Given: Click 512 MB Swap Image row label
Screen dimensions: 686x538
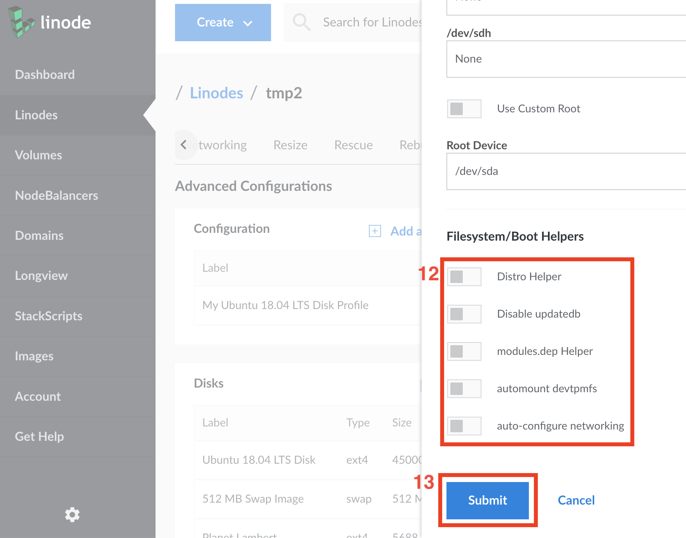Looking at the screenshot, I should (253, 499).
